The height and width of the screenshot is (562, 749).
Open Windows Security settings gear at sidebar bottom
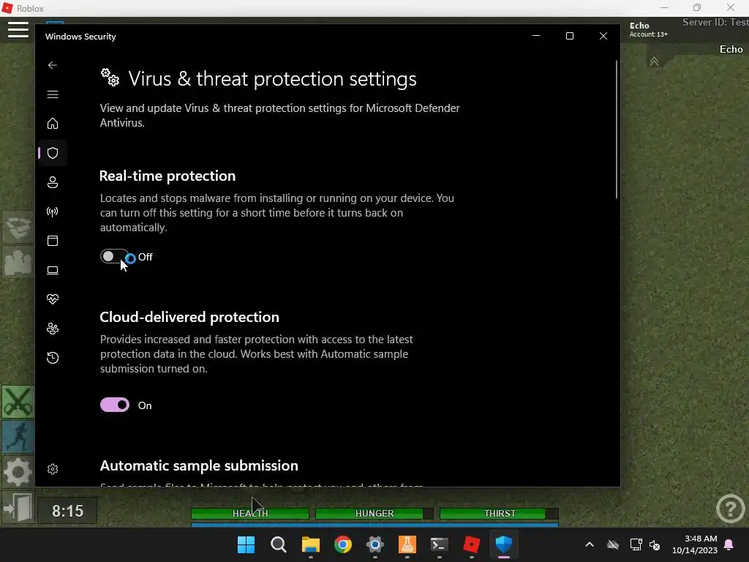[53, 469]
